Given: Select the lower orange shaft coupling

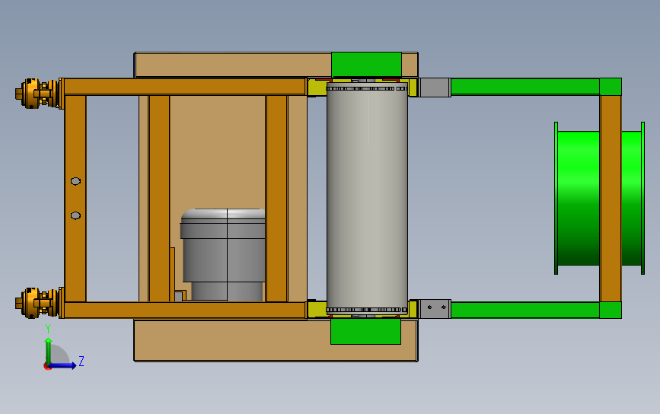Looking at the screenshot, I should (x=37, y=303).
